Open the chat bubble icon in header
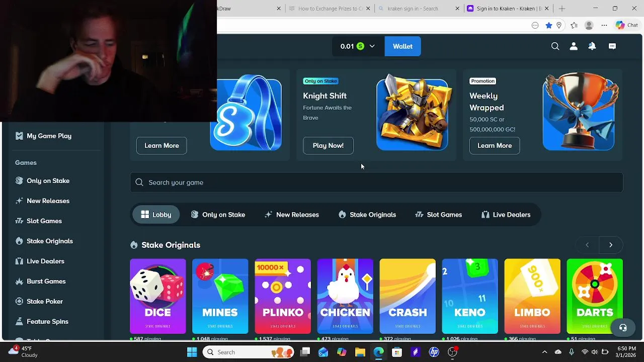Viewport: 644px width, 362px height. pyautogui.click(x=612, y=46)
